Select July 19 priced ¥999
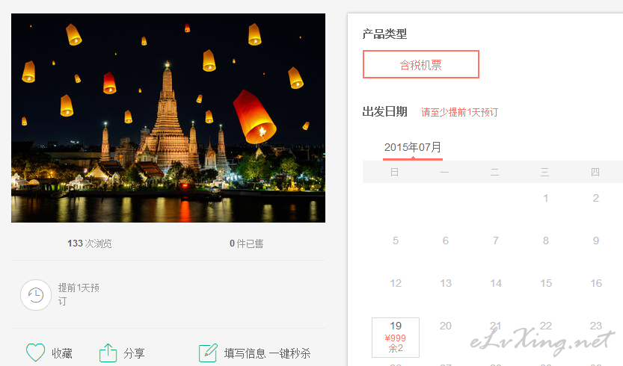 pyautogui.click(x=396, y=338)
